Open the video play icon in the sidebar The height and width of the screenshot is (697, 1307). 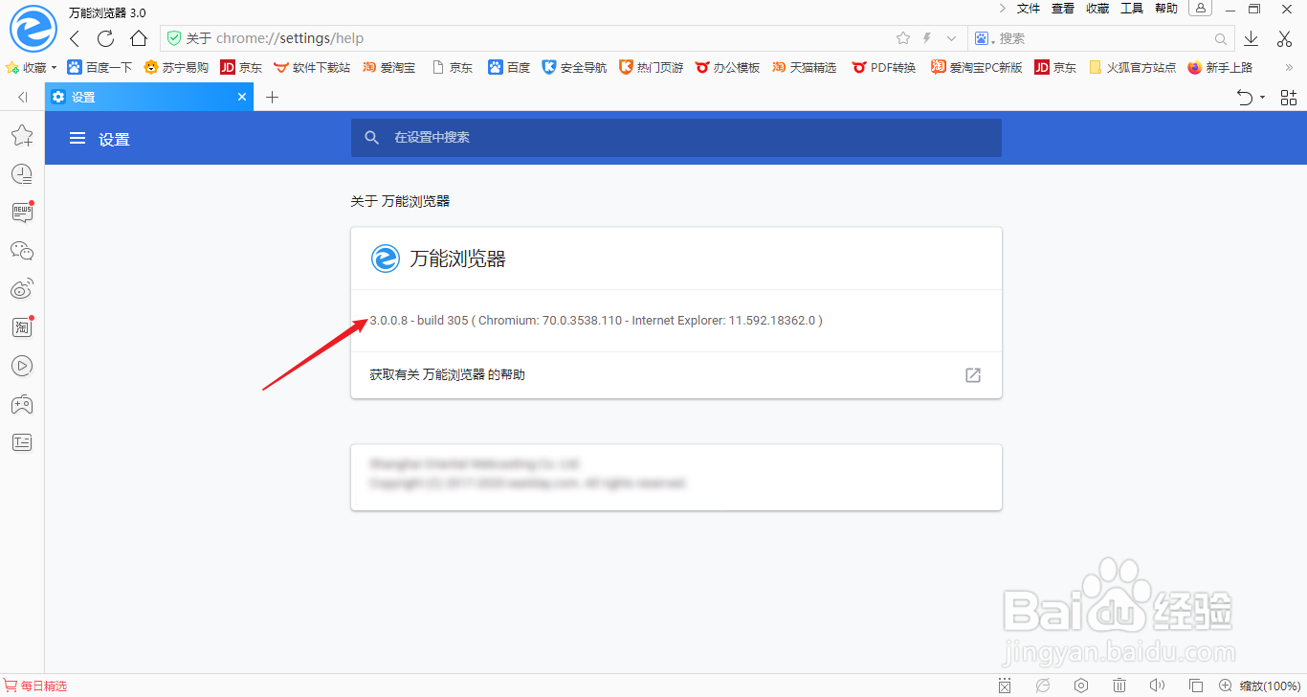22,366
